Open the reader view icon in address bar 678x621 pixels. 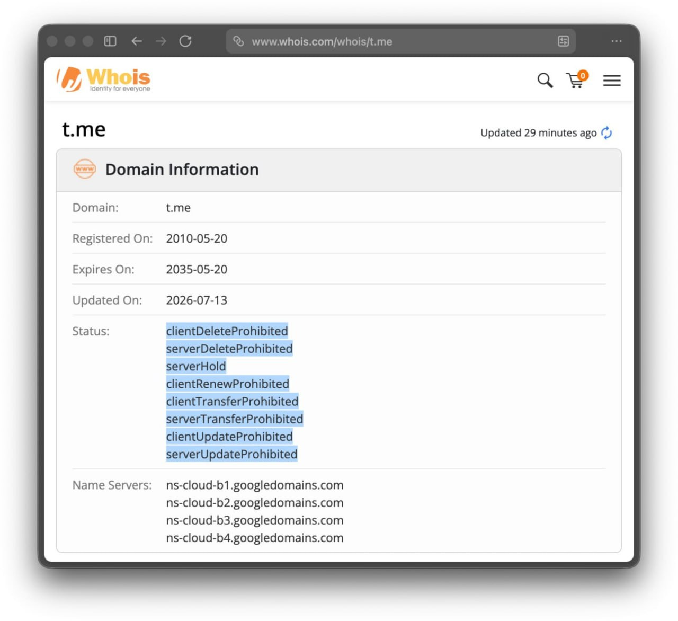pyautogui.click(x=564, y=41)
